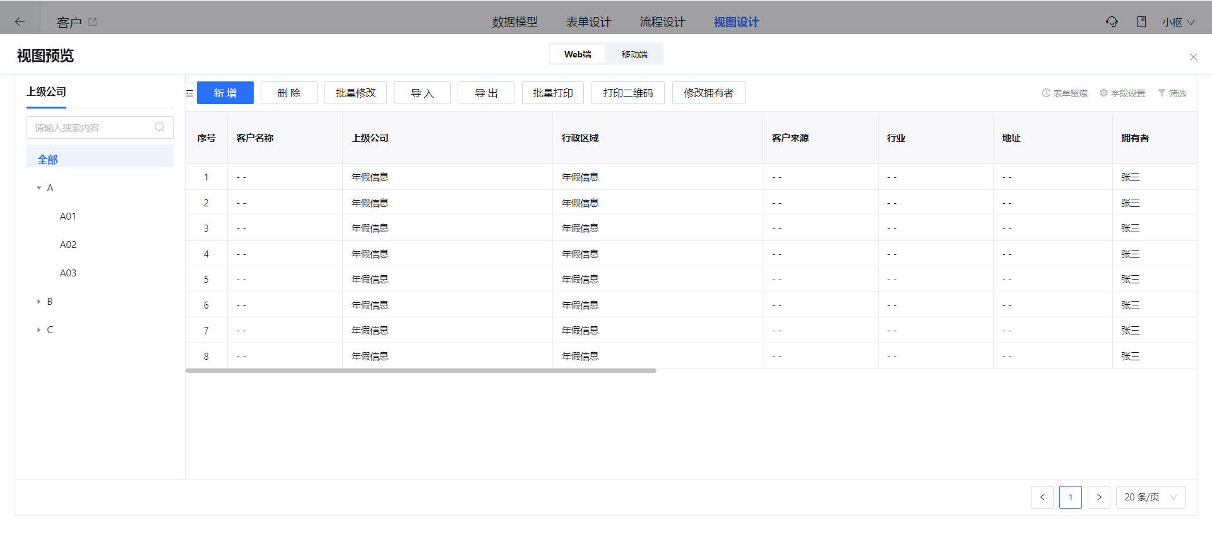This screenshot has width=1212, height=549.
Task: Click 年假信息 under 上级公司 in row 3
Action: [370, 228]
